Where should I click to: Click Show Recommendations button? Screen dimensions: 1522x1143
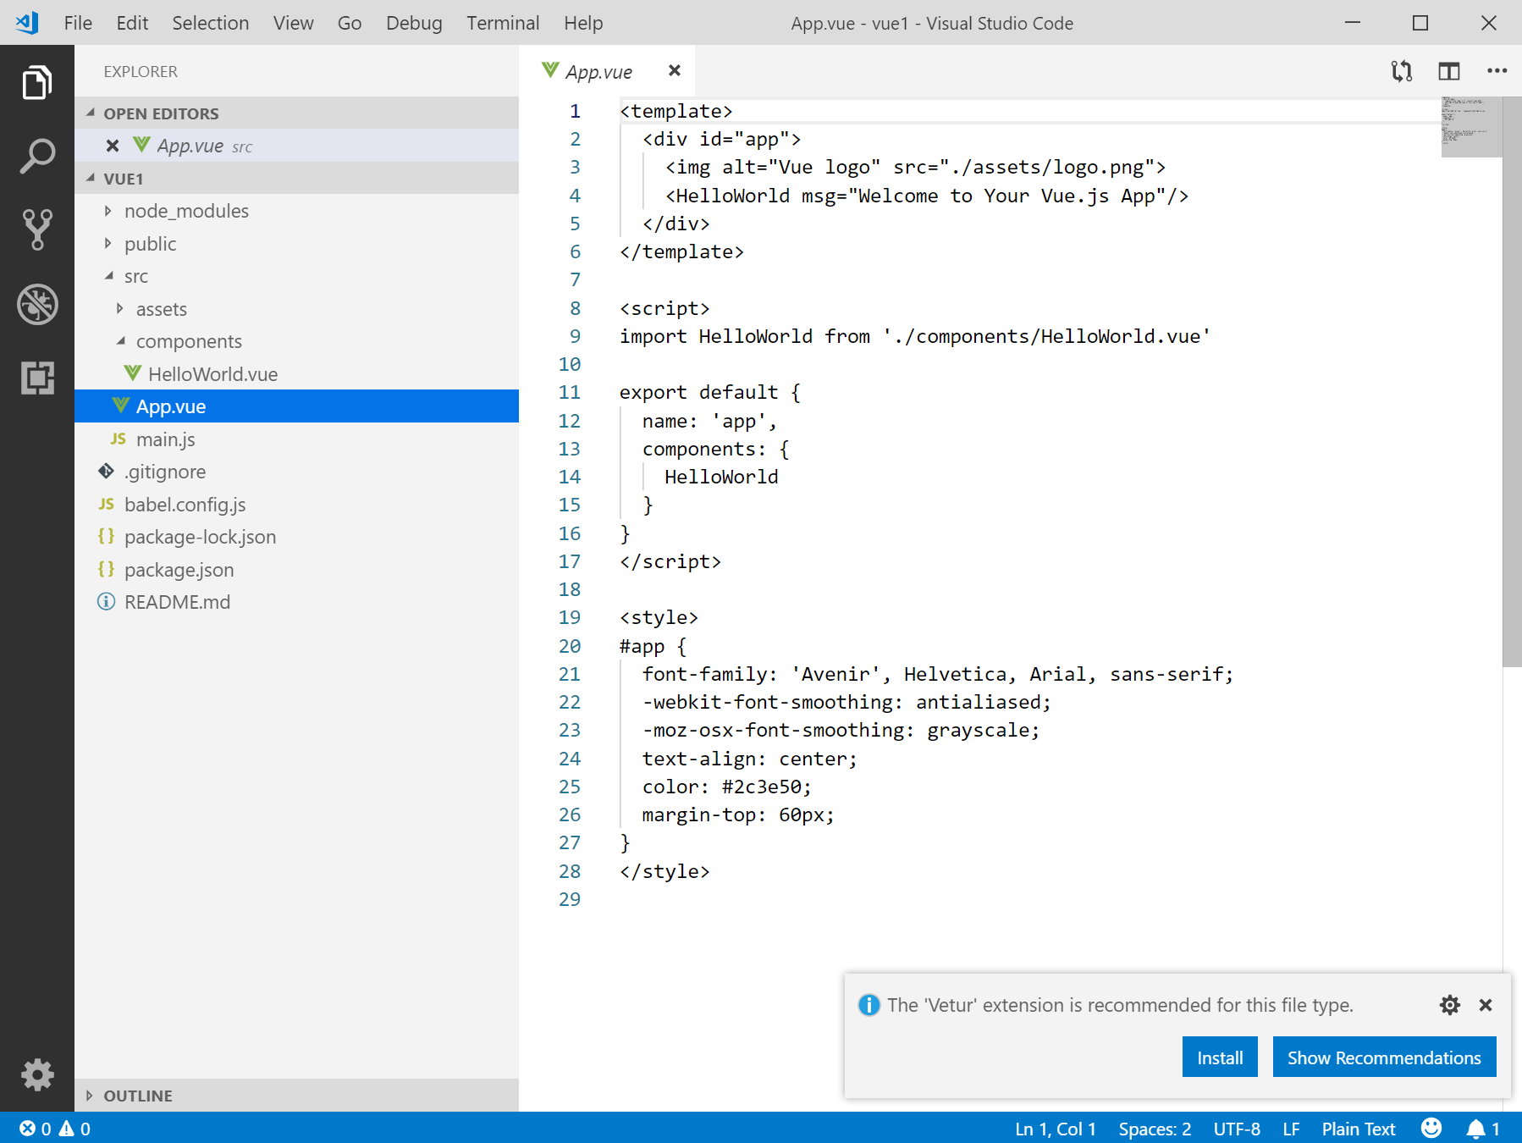(x=1384, y=1057)
